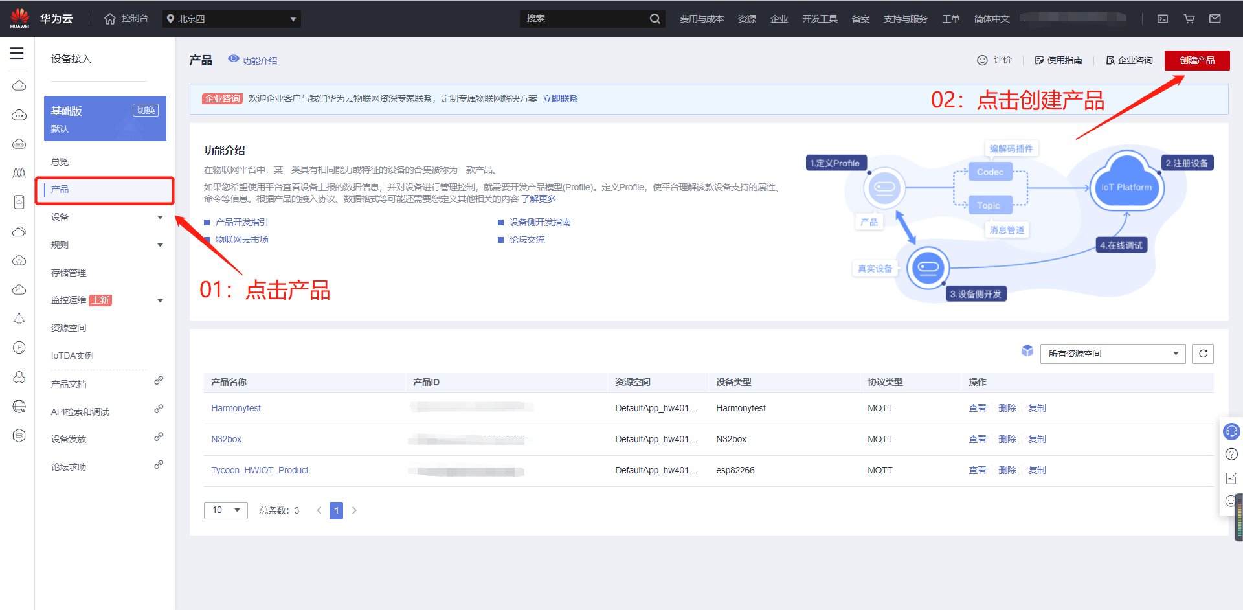Open the external link icon beside 设备发放
The image size is (1243, 610).
pyautogui.click(x=159, y=436)
